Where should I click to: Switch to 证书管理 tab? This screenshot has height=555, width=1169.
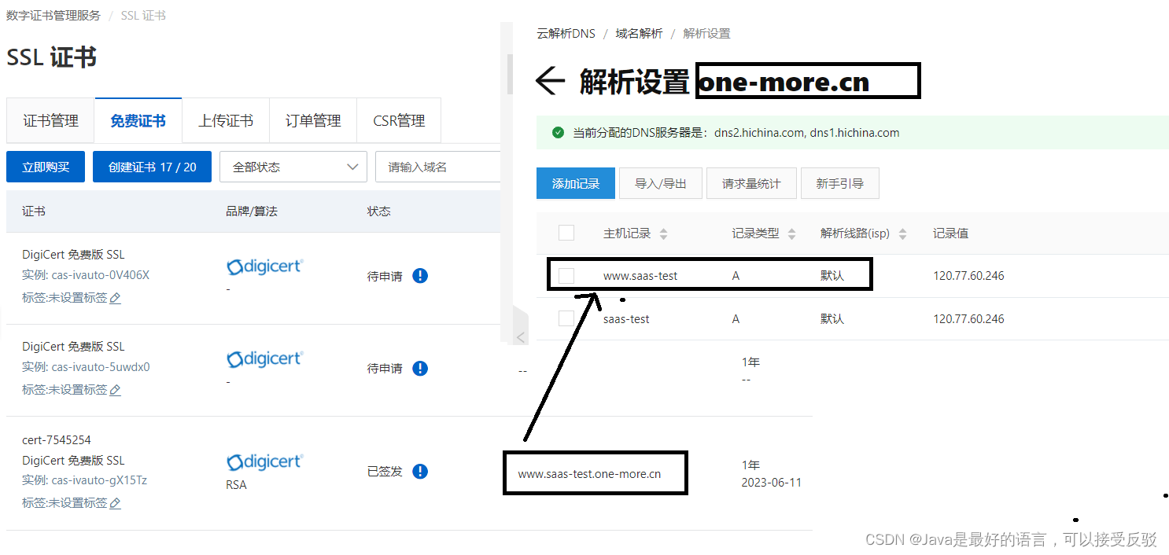(50, 121)
